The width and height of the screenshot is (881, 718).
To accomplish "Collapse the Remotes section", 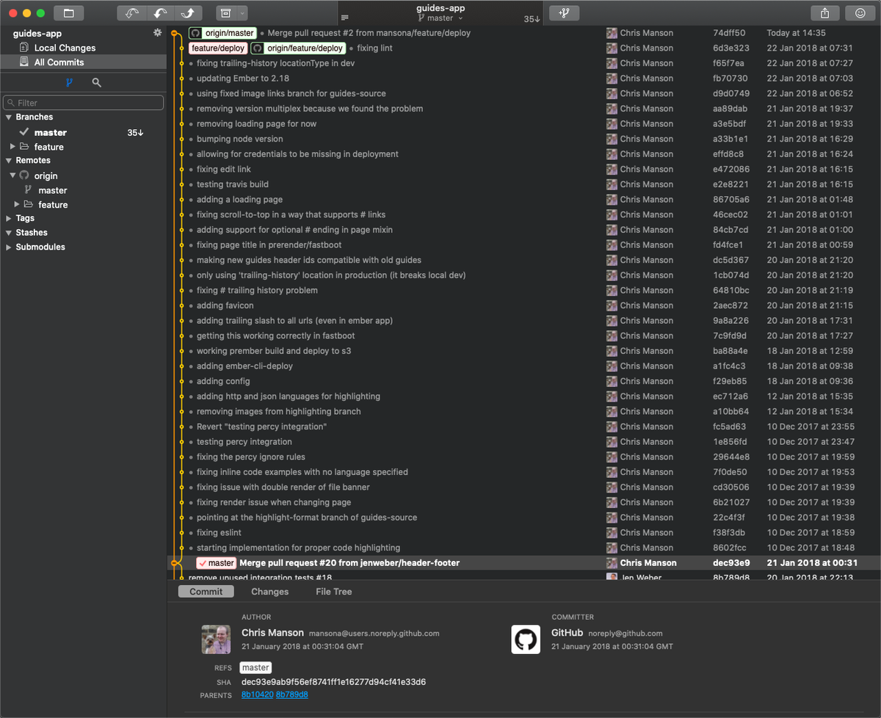I will [x=9, y=160].
